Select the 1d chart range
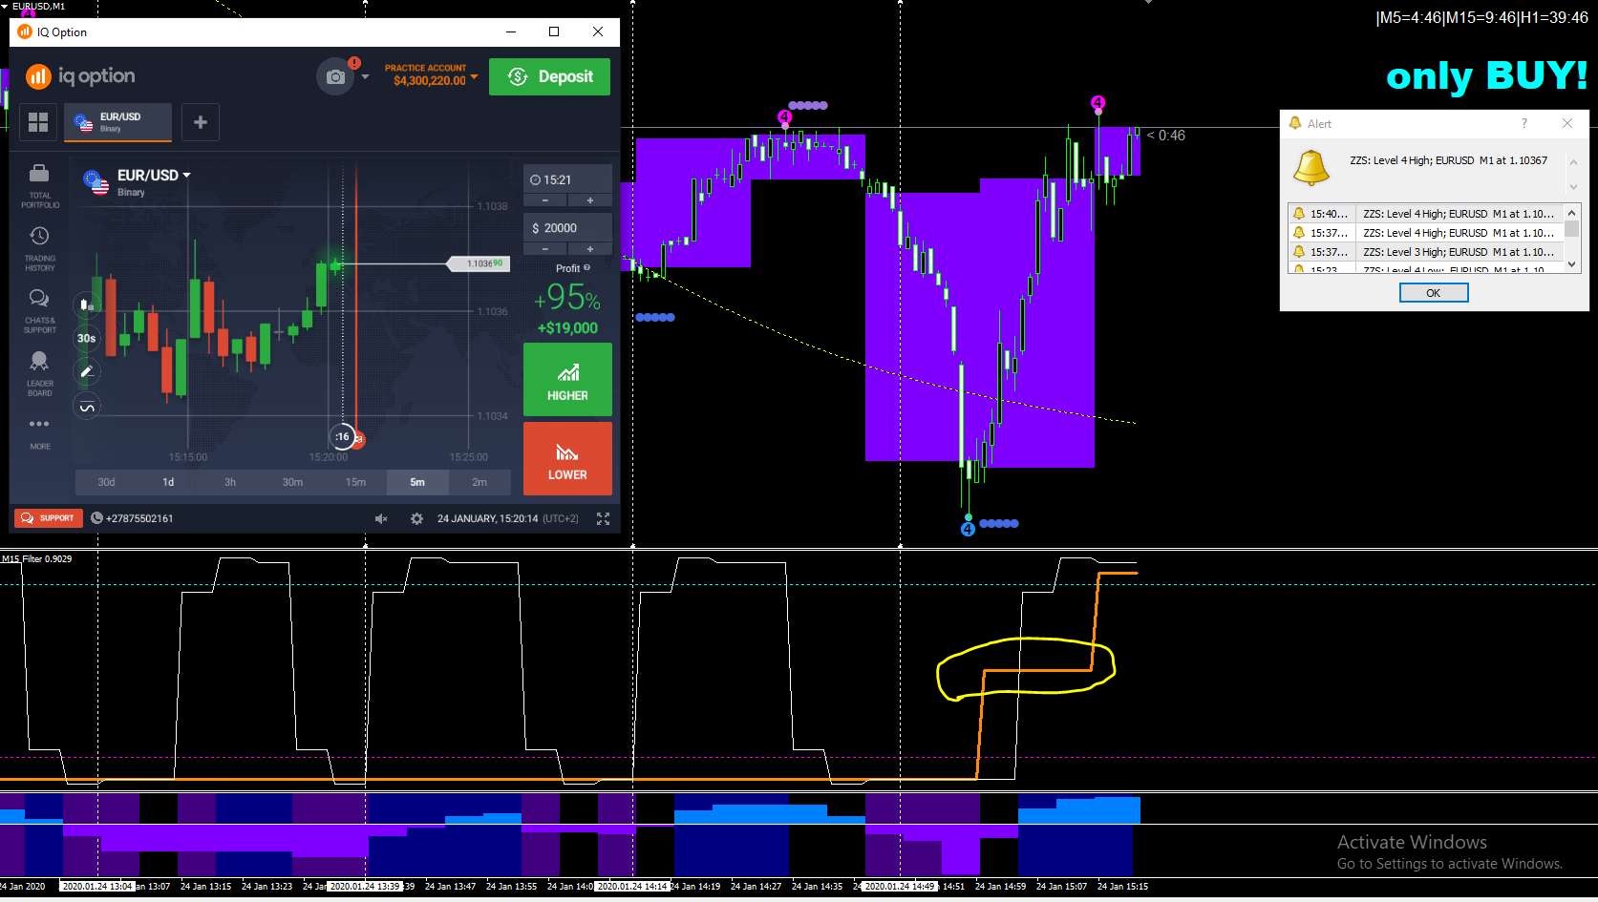 pos(168,482)
